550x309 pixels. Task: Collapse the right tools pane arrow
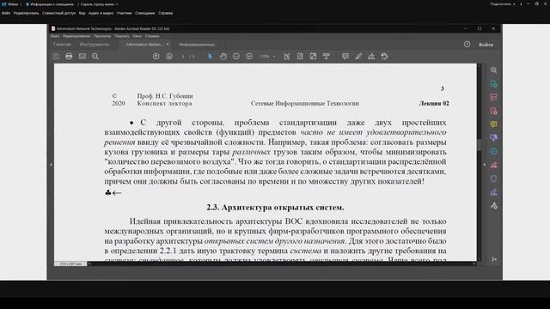[x=485, y=164]
